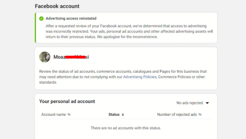Expand the No ads rejected dropdown arrow

pyautogui.click(x=207, y=103)
